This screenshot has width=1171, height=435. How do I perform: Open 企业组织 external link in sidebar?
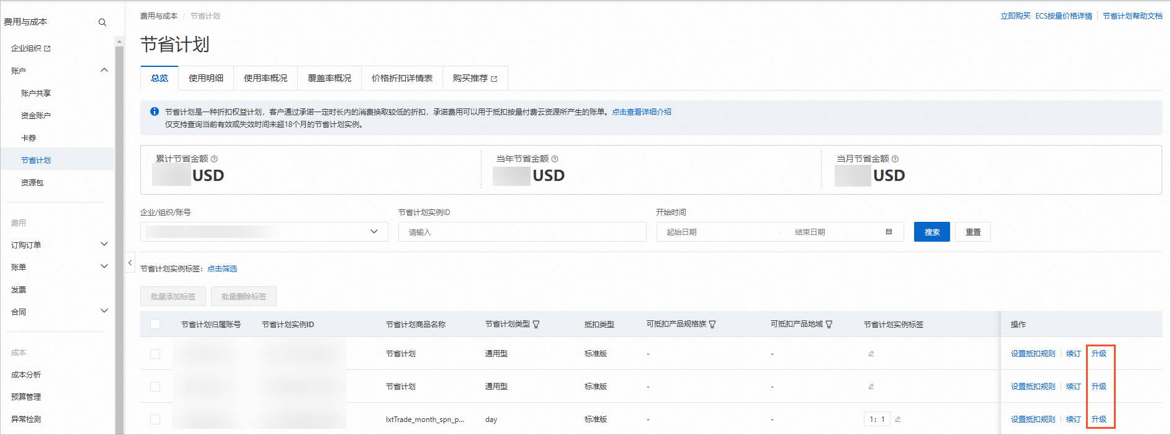pyautogui.click(x=31, y=48)
